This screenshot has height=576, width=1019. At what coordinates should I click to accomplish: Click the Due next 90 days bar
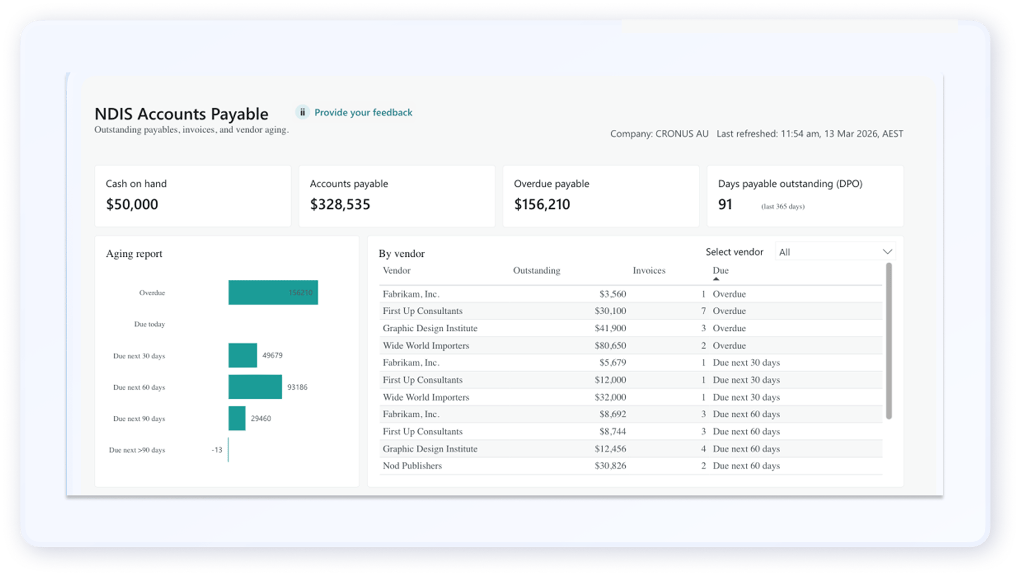click(237, 418)
